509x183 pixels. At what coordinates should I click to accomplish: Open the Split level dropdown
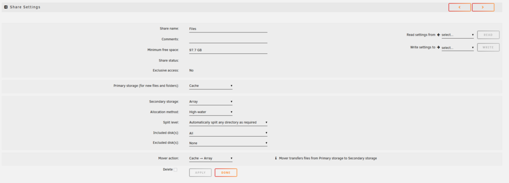point(228,123)
